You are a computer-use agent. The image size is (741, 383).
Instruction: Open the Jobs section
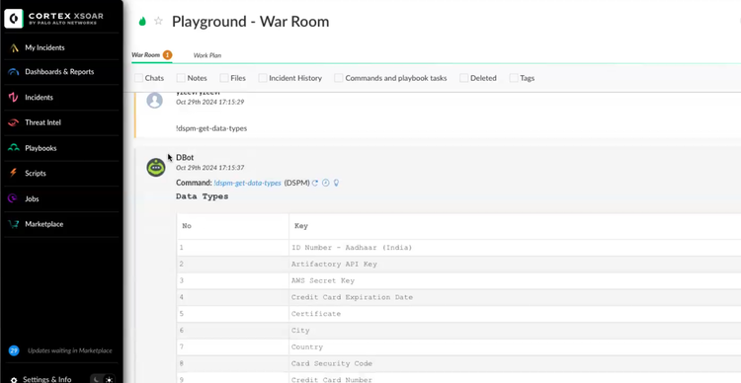tap(32, 198)
